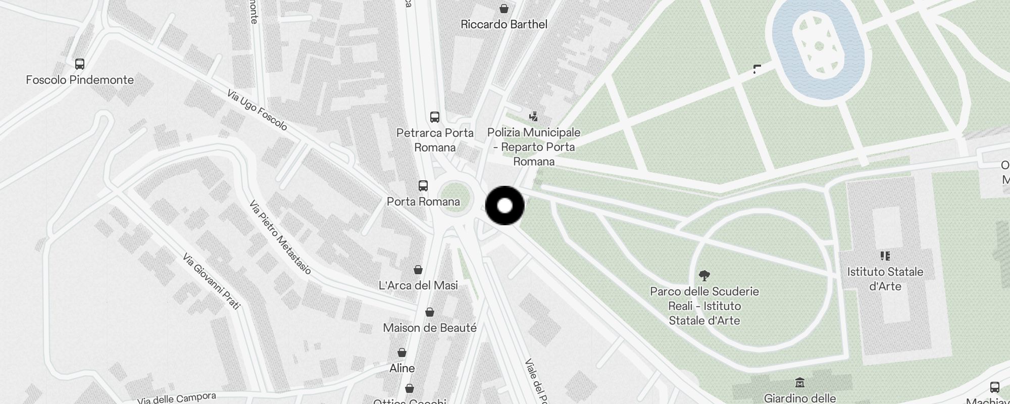
Task: Click the Via delle Campora road label
Action: point(177,399)
